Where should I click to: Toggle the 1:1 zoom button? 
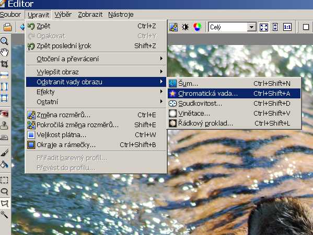(x=287, y=27)
